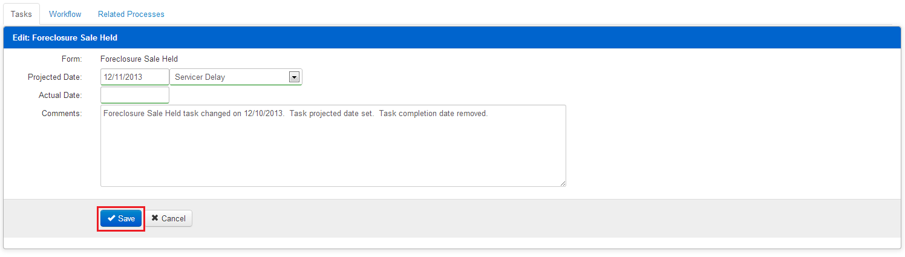The width and height of the screenshot is (905, 257).
Task: Open the Workflow tab
Action: coord(65,14)
